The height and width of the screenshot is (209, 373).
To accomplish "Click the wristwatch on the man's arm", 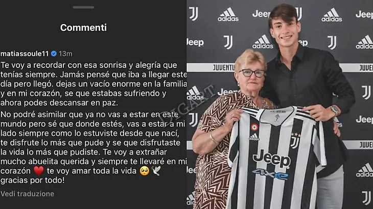I will [x=335, y=110].
